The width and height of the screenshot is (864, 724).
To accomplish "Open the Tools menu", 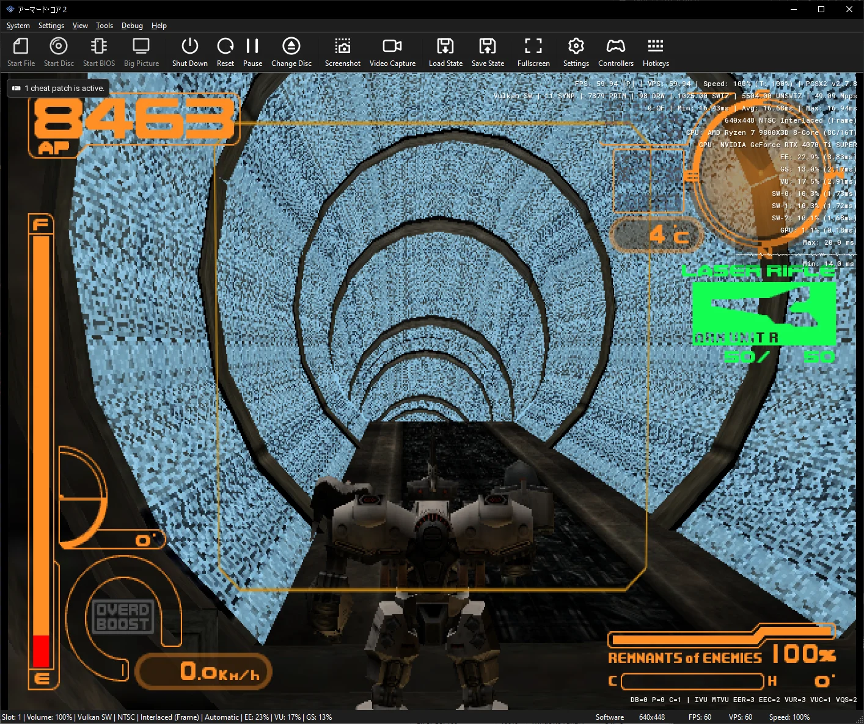I will click(104, 26).
